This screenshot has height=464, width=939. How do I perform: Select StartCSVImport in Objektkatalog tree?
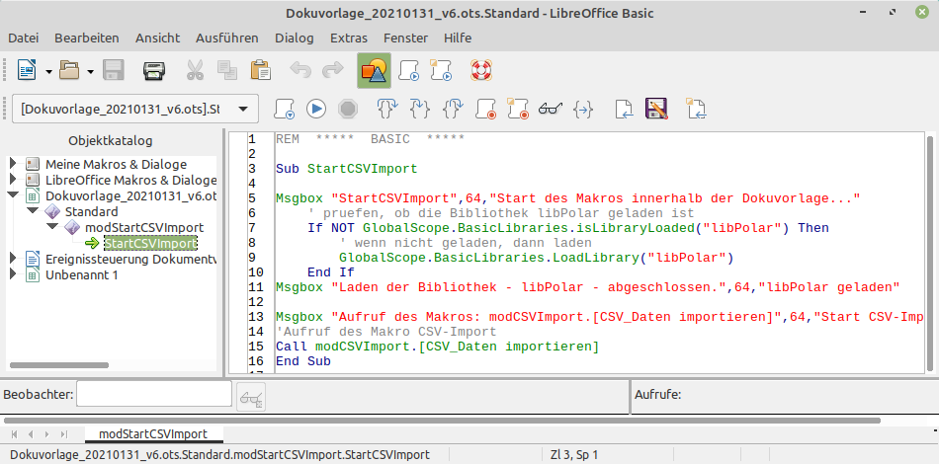149,244
